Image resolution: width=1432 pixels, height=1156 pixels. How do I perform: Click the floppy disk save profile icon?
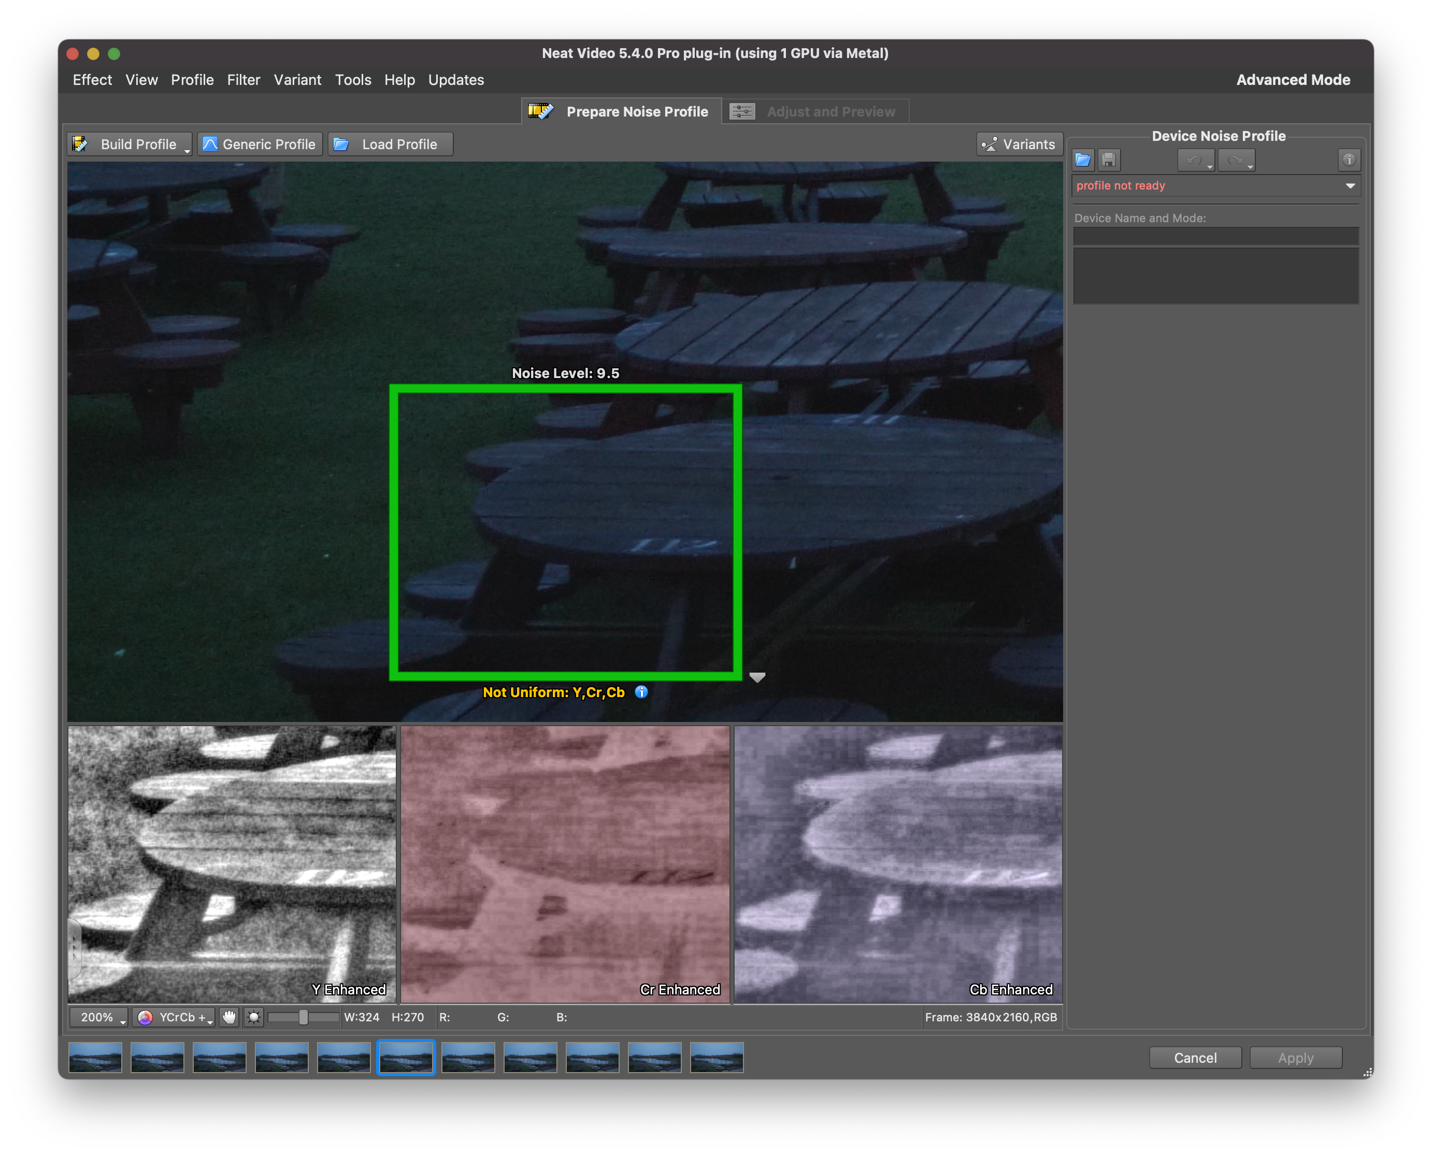(x=1109, y=160)
